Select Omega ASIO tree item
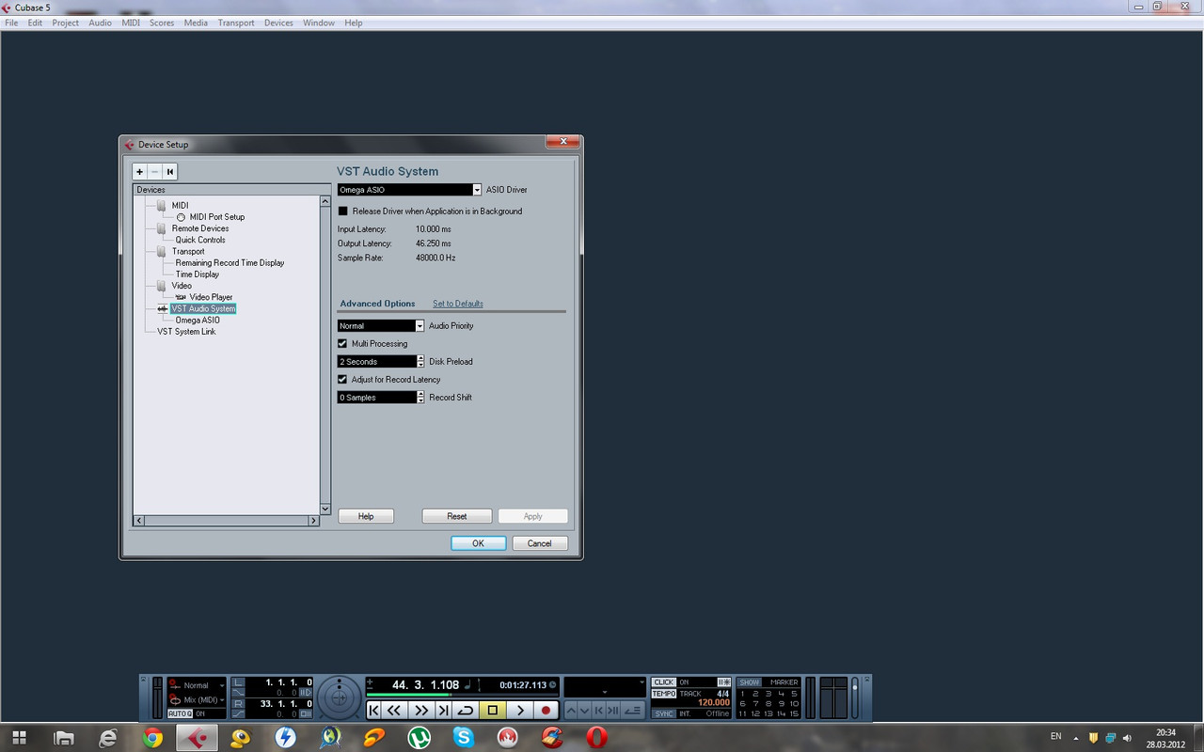This screenshot has height=752, width=1204. click(198, 321)
